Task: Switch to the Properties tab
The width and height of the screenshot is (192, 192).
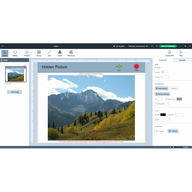Action: click(162, 60)
